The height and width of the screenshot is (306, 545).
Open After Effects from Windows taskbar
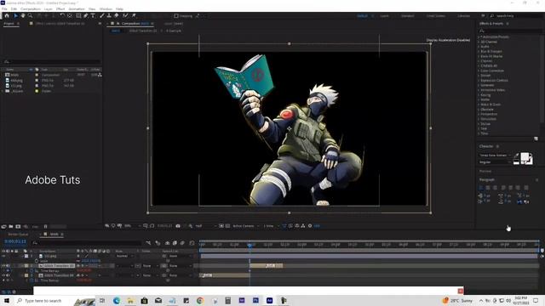click(x=269, y=300)
